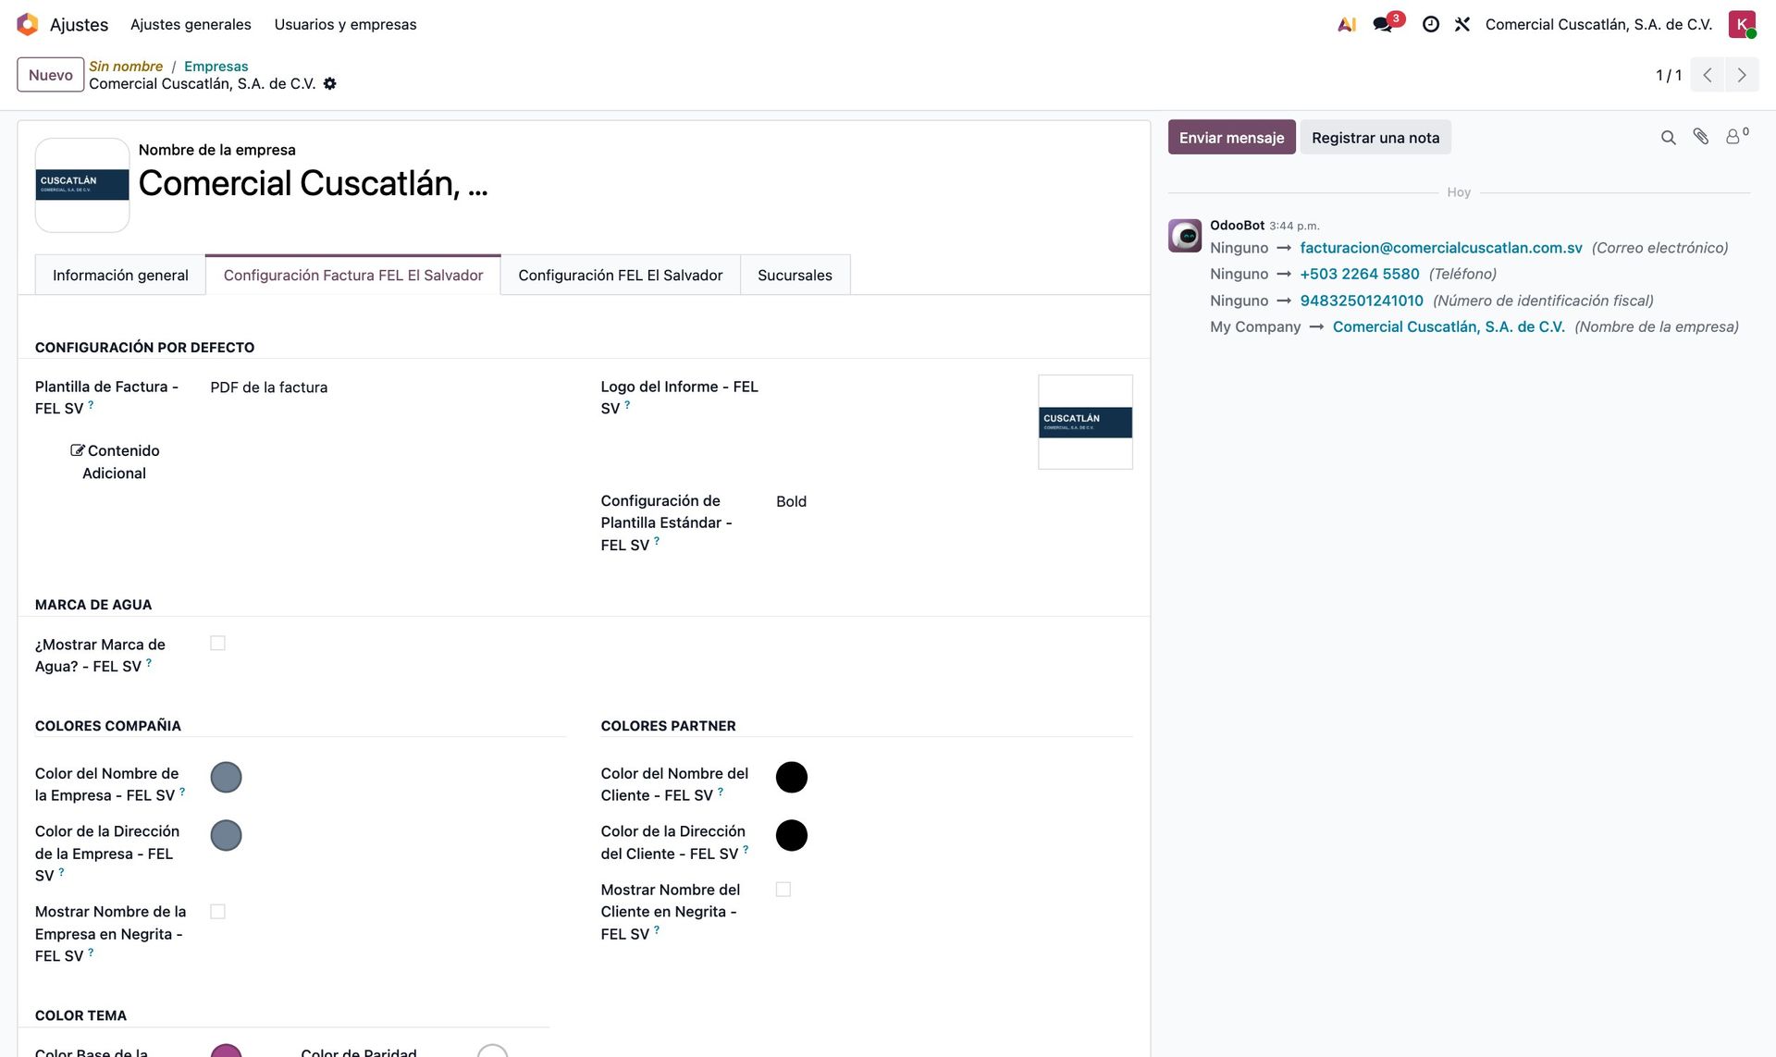This screenshot has width=1776, height=1057.
Task: Pick Color del Nombre del Cliente swatch
Action: (x=791, y=777)
